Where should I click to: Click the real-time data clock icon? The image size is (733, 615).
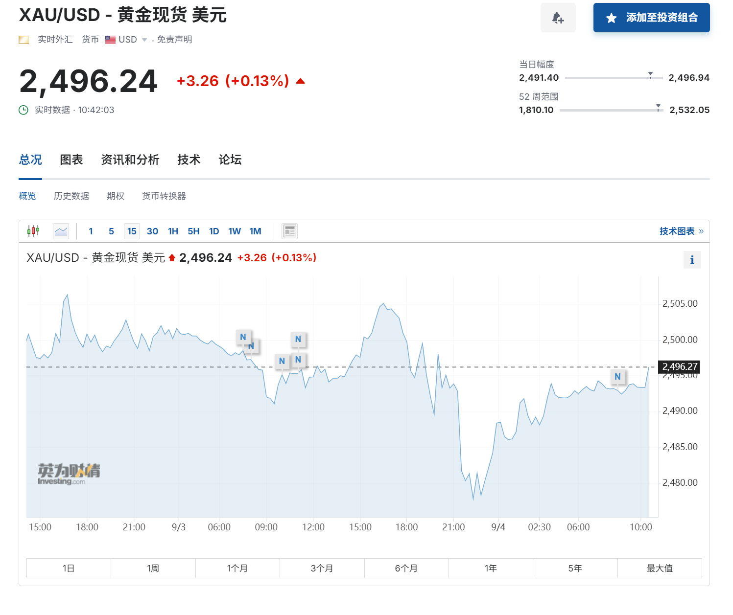click(x=24, y=110)
